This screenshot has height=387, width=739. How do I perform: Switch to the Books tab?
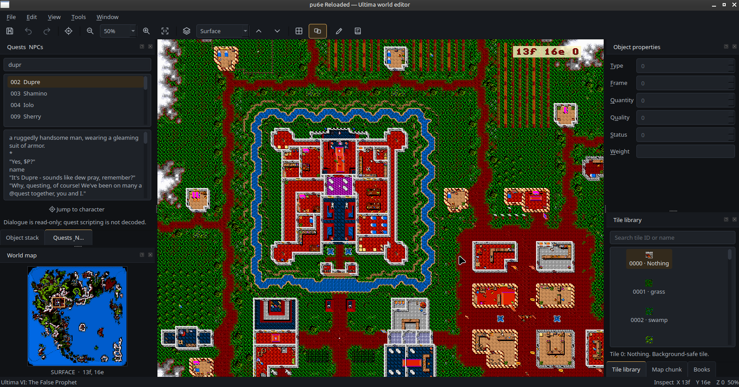click(701, 369)
